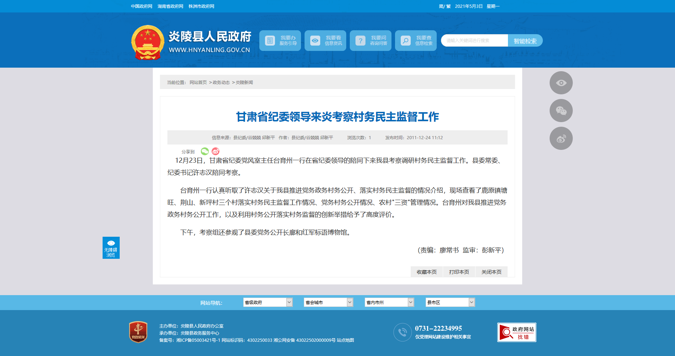Open 湖南省政府网 top link
This screenshot has height=356, width=675.
click(170, 6)
